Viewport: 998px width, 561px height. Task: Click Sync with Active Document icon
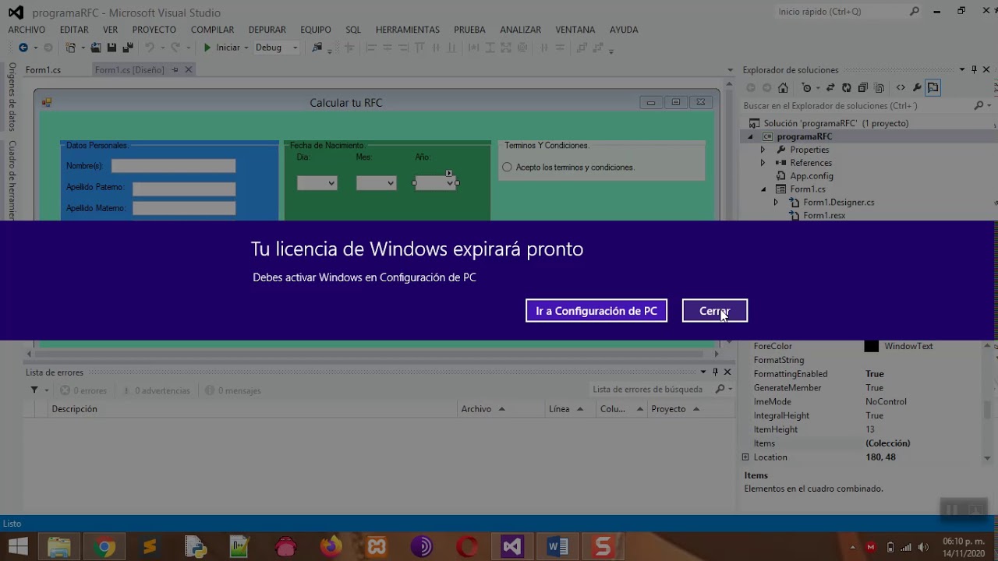pos(830,88)
